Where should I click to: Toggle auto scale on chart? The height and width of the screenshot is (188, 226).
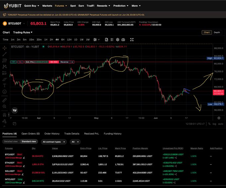pyautogui.click(x=221, y=124)
